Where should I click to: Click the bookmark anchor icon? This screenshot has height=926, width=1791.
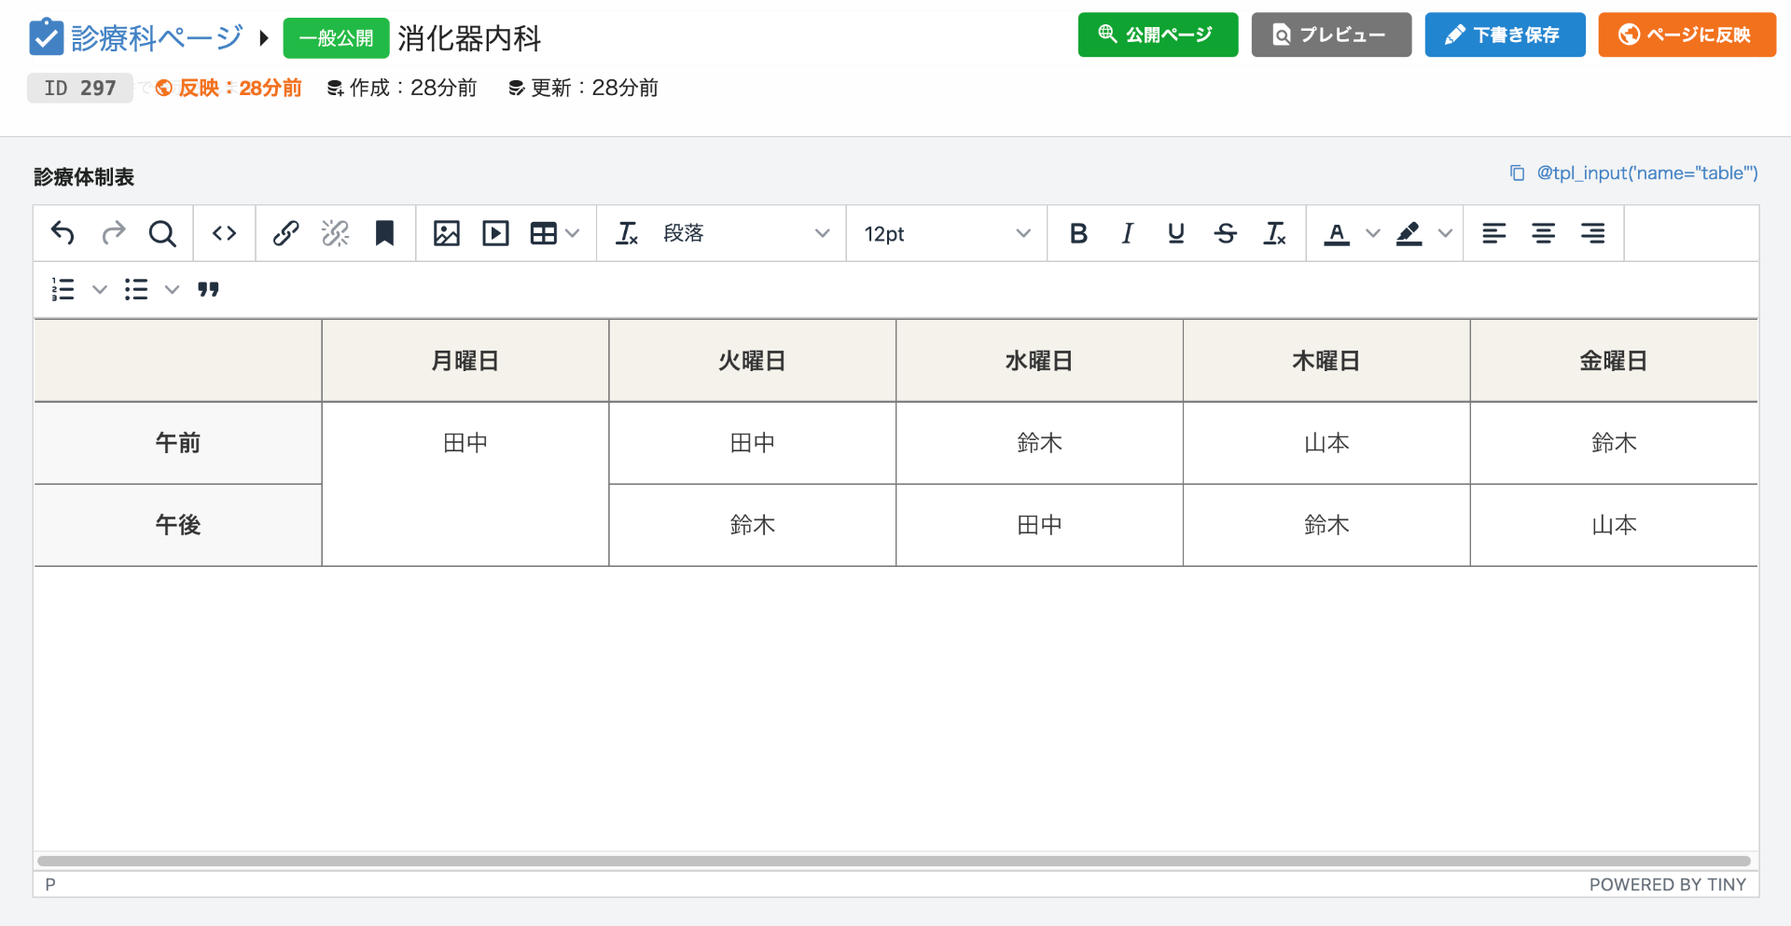pyautogui.click(x=384, y=233)
